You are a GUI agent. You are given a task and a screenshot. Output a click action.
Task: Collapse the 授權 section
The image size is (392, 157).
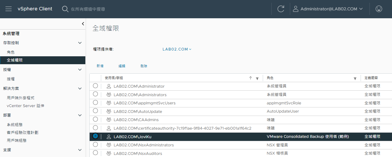click(80, 70)
